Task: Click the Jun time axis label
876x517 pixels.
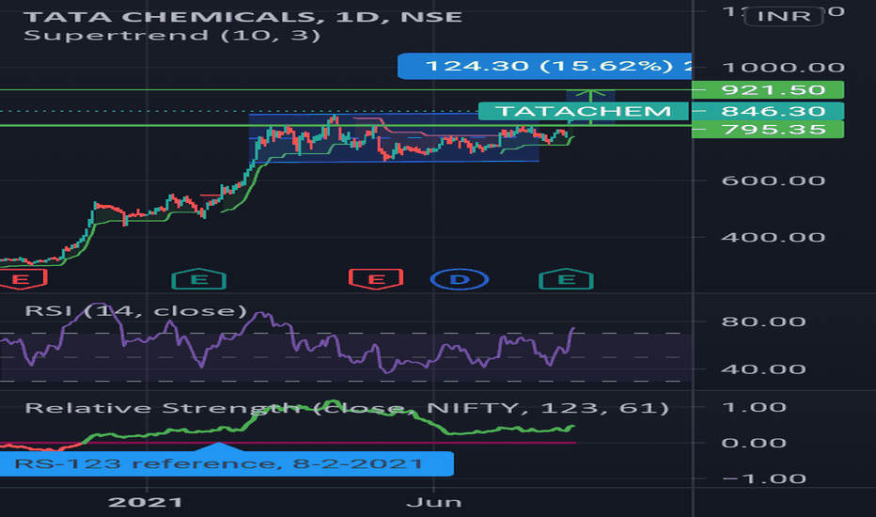Action: [434, 502]
